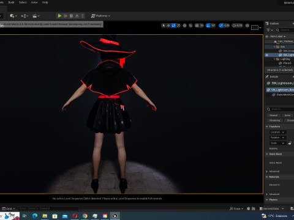Click the Actor filter button in Details
Image resolution: width=294 pixels, height=220 pixels.
287,116
